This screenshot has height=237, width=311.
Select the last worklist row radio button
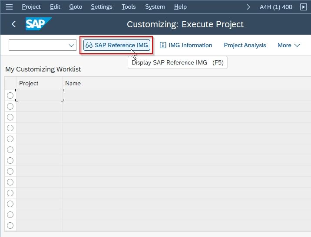click(x=10, y=225)
